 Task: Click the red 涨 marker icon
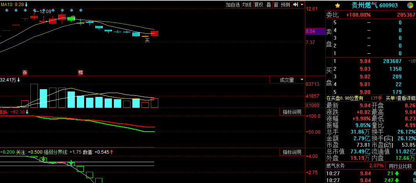point(25,72)
